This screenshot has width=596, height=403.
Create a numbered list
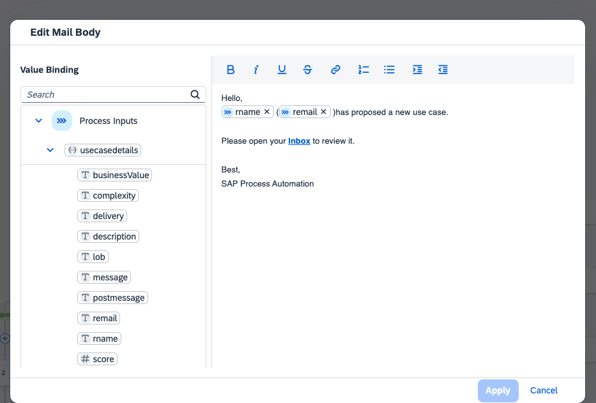pos(363,70)
